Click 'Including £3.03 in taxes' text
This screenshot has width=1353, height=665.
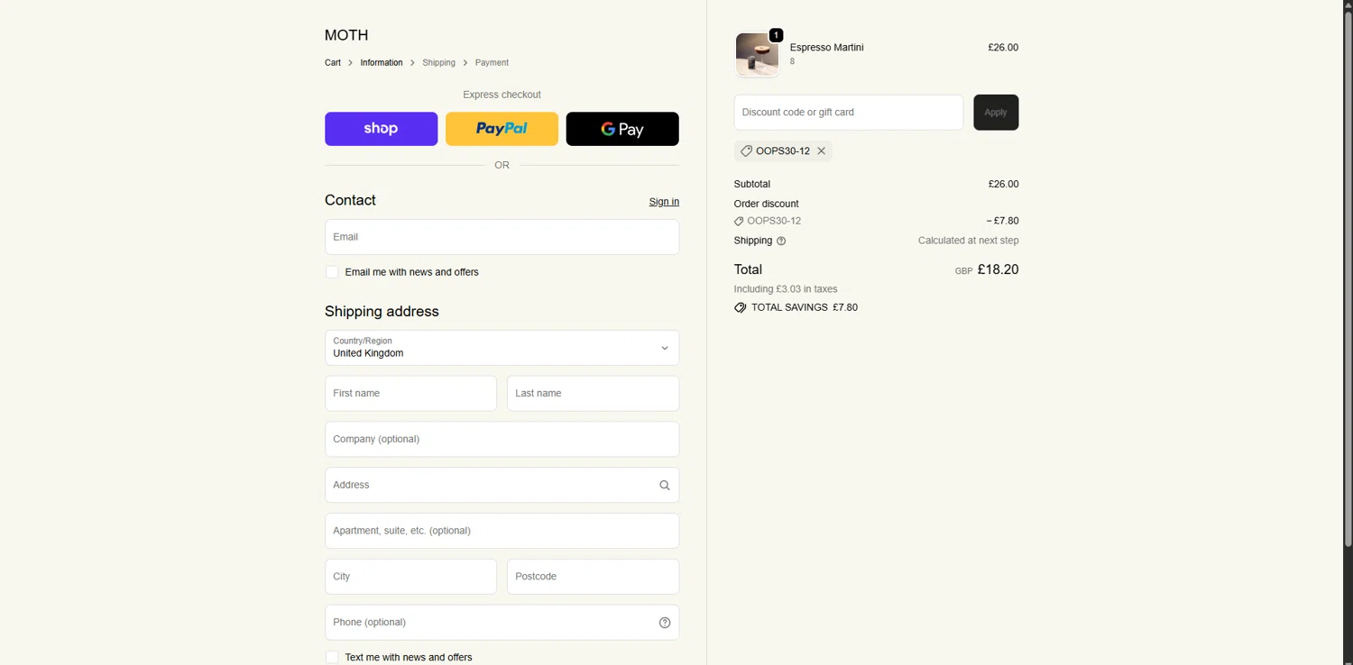(786, 289)
